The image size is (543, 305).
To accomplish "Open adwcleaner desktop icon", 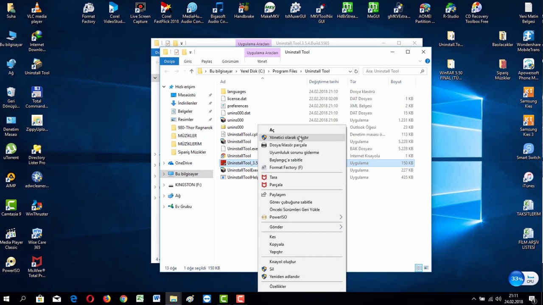I will coord(36,180).
